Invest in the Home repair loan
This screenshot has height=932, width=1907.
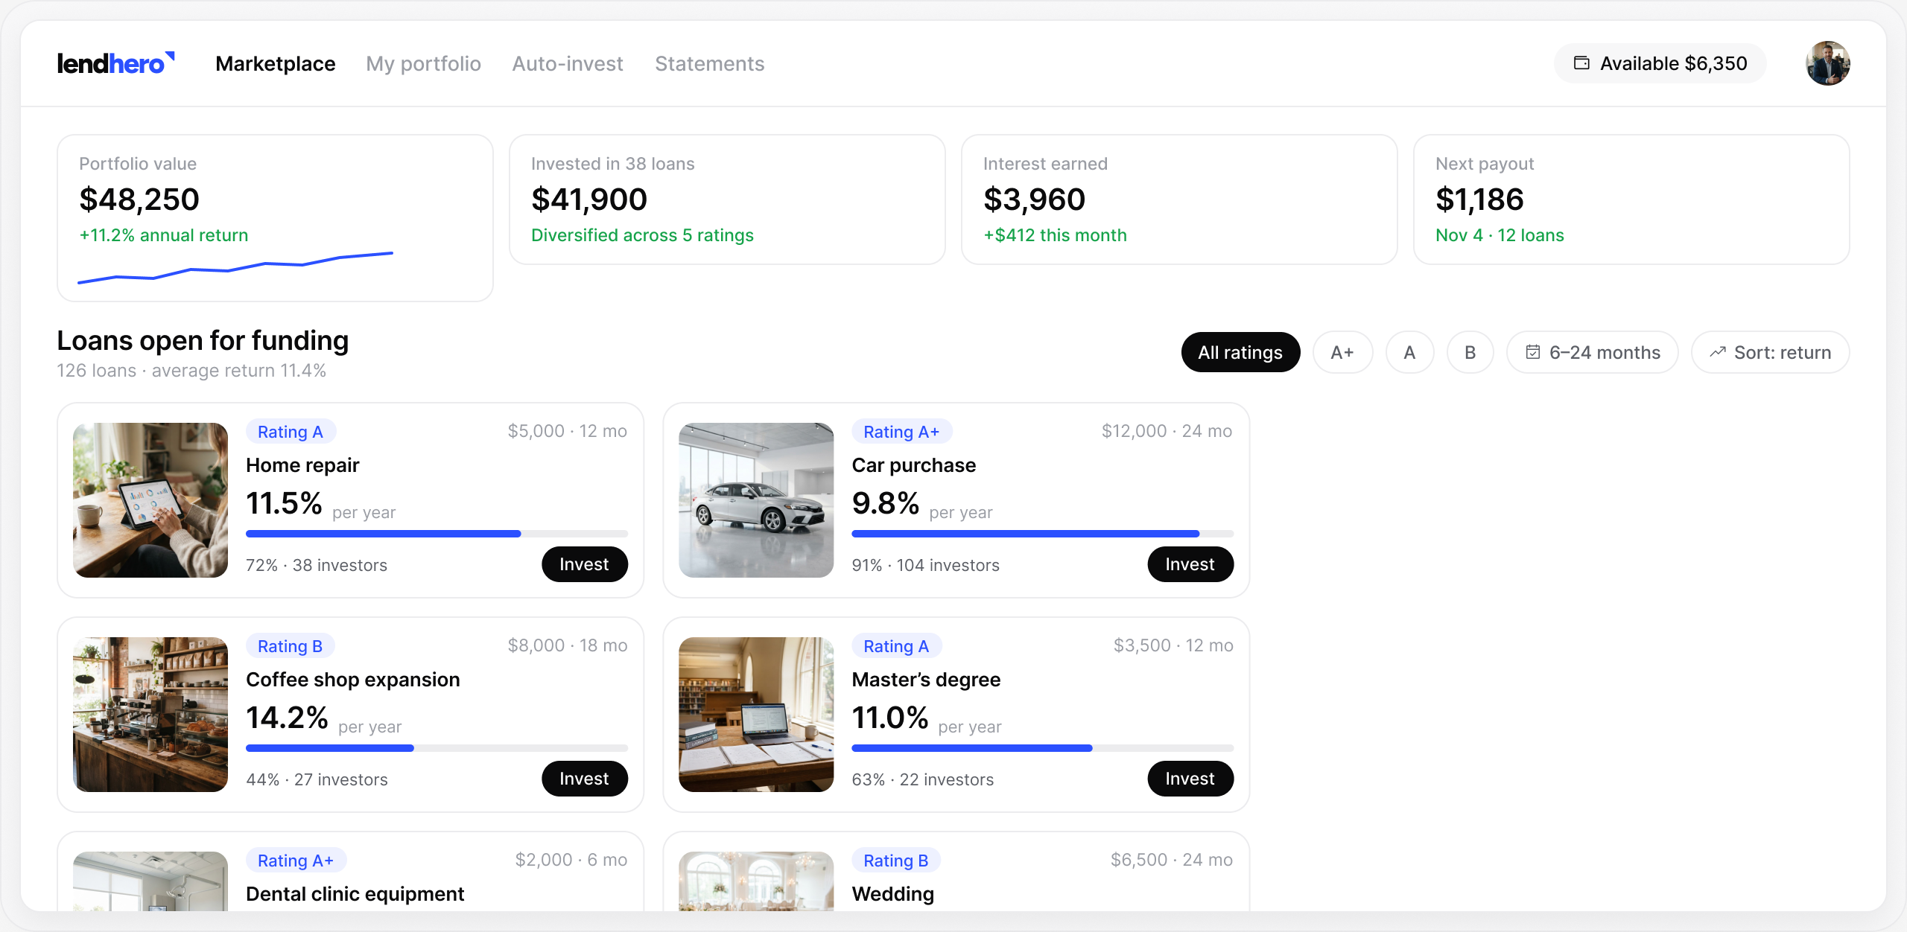pos(584,564)
